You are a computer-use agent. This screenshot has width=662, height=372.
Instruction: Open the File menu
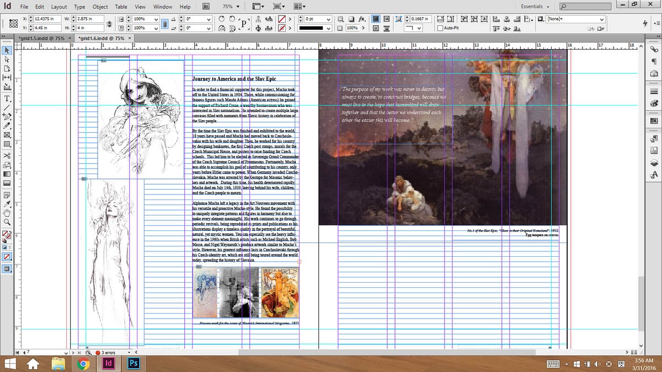click(24, 7)
